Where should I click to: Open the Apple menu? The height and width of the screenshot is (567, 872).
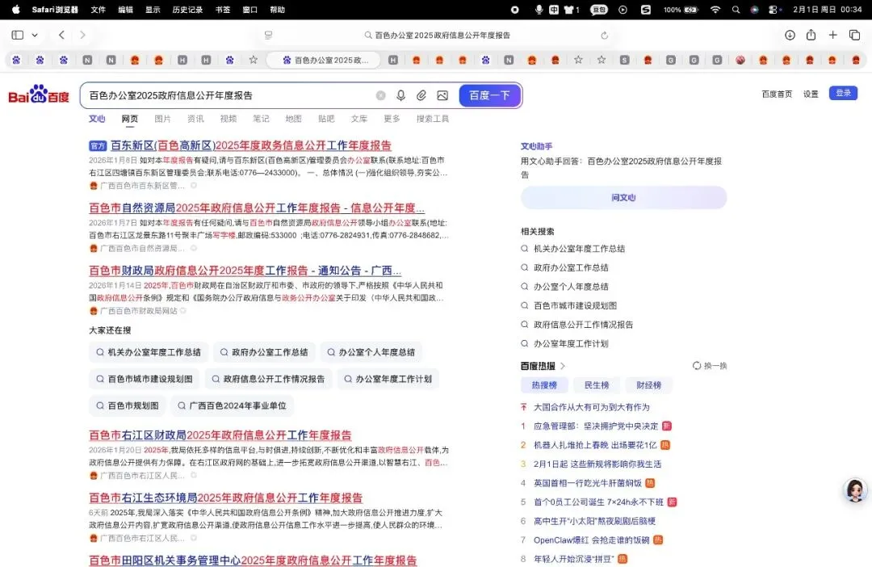coord(15,10)
